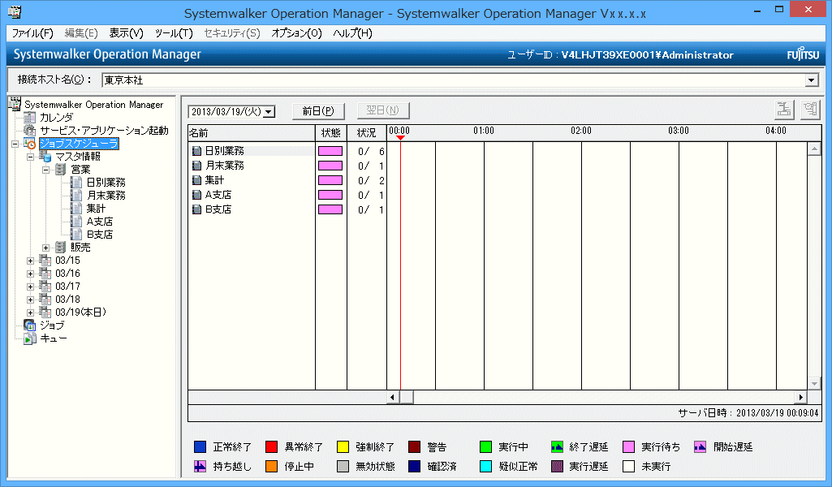Select 03/18 in the tree
This screenshot has height=487, width=832.
67,300
